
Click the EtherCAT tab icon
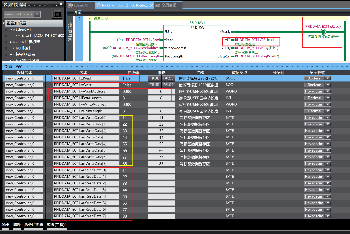[70, 5]
